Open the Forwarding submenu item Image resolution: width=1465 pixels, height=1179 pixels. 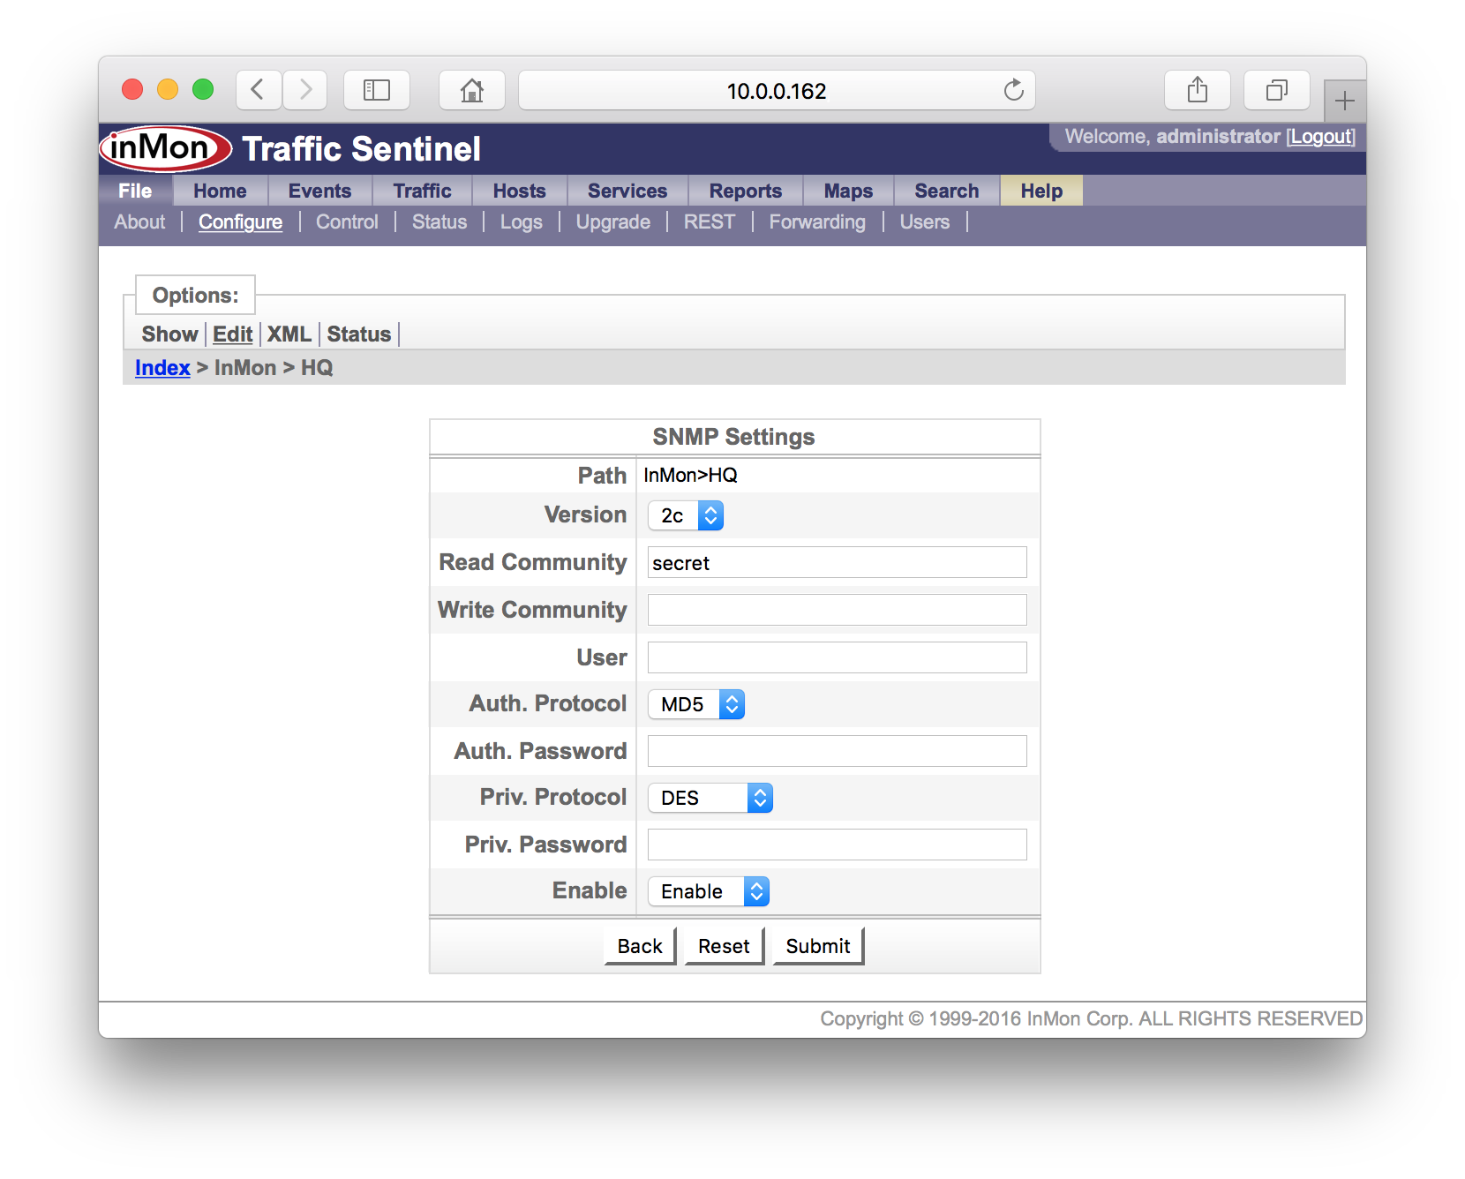817,222
